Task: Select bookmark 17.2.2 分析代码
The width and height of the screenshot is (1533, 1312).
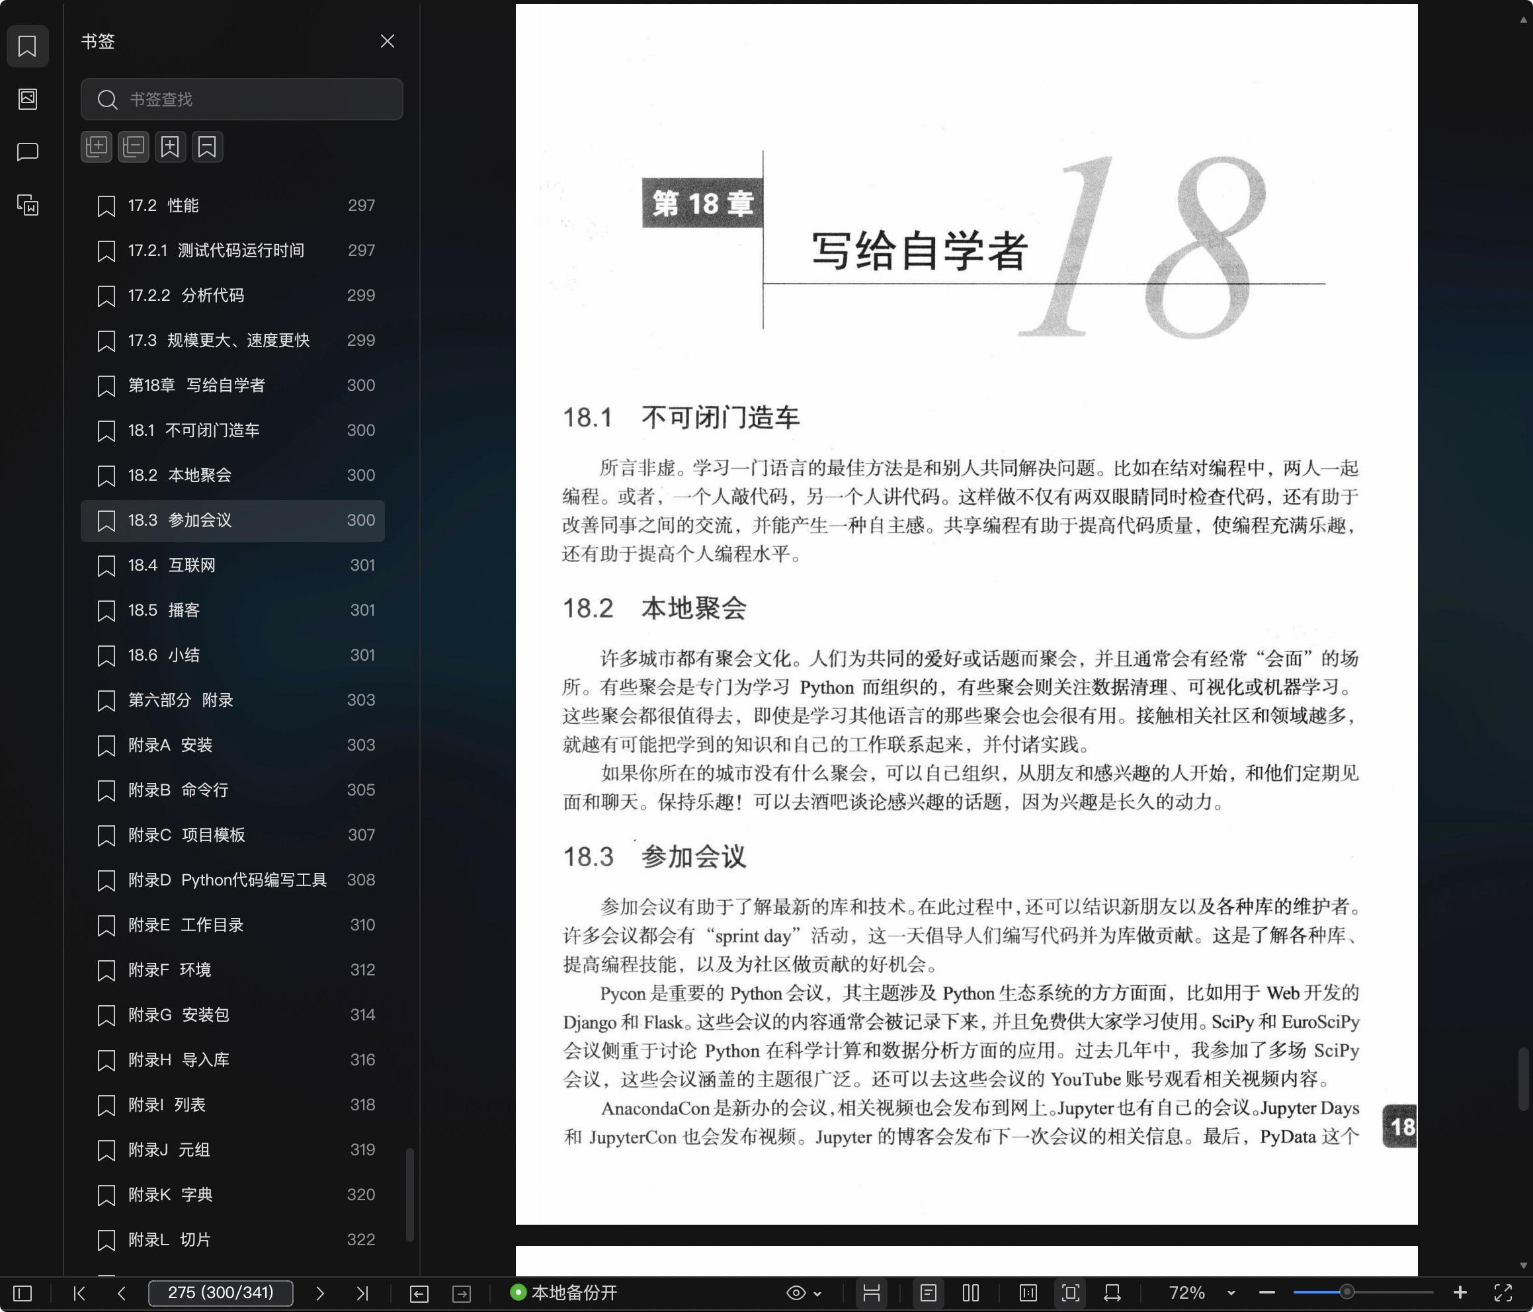Action: click(x=232, y=295)
